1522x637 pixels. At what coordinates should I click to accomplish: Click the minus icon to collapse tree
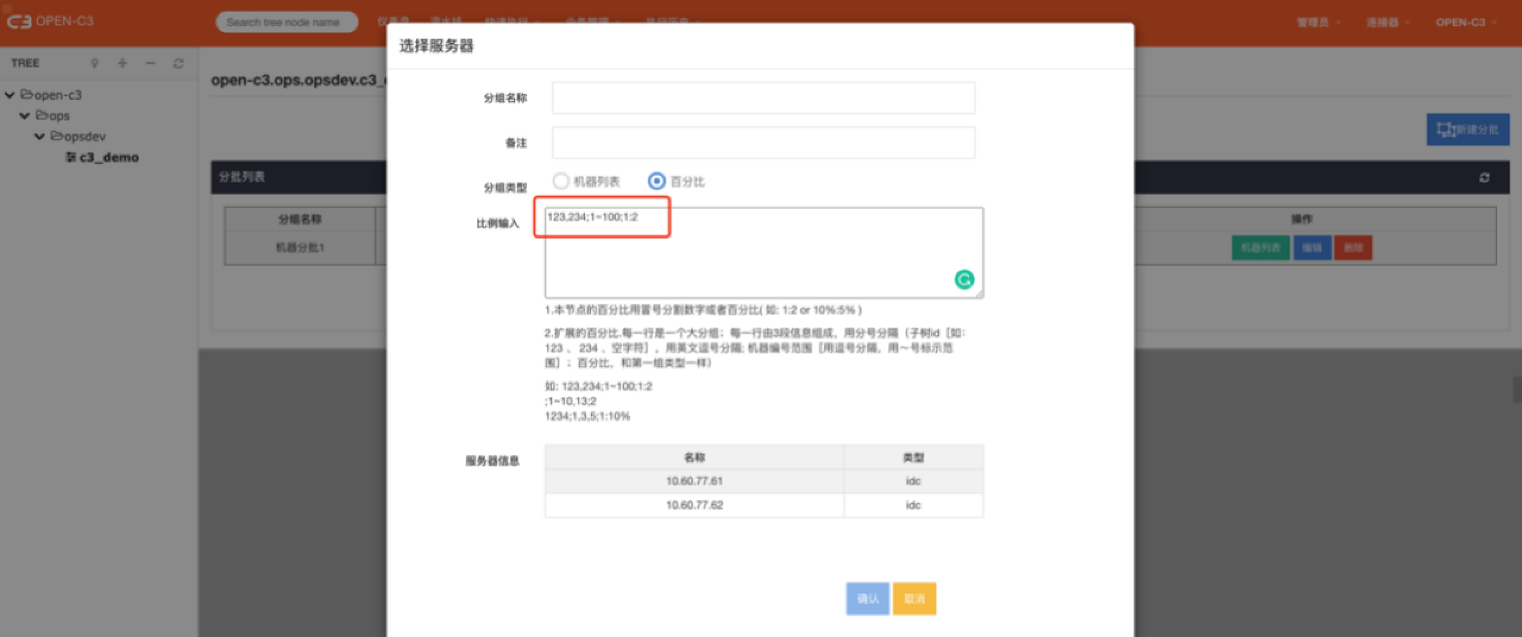[150, 64]
